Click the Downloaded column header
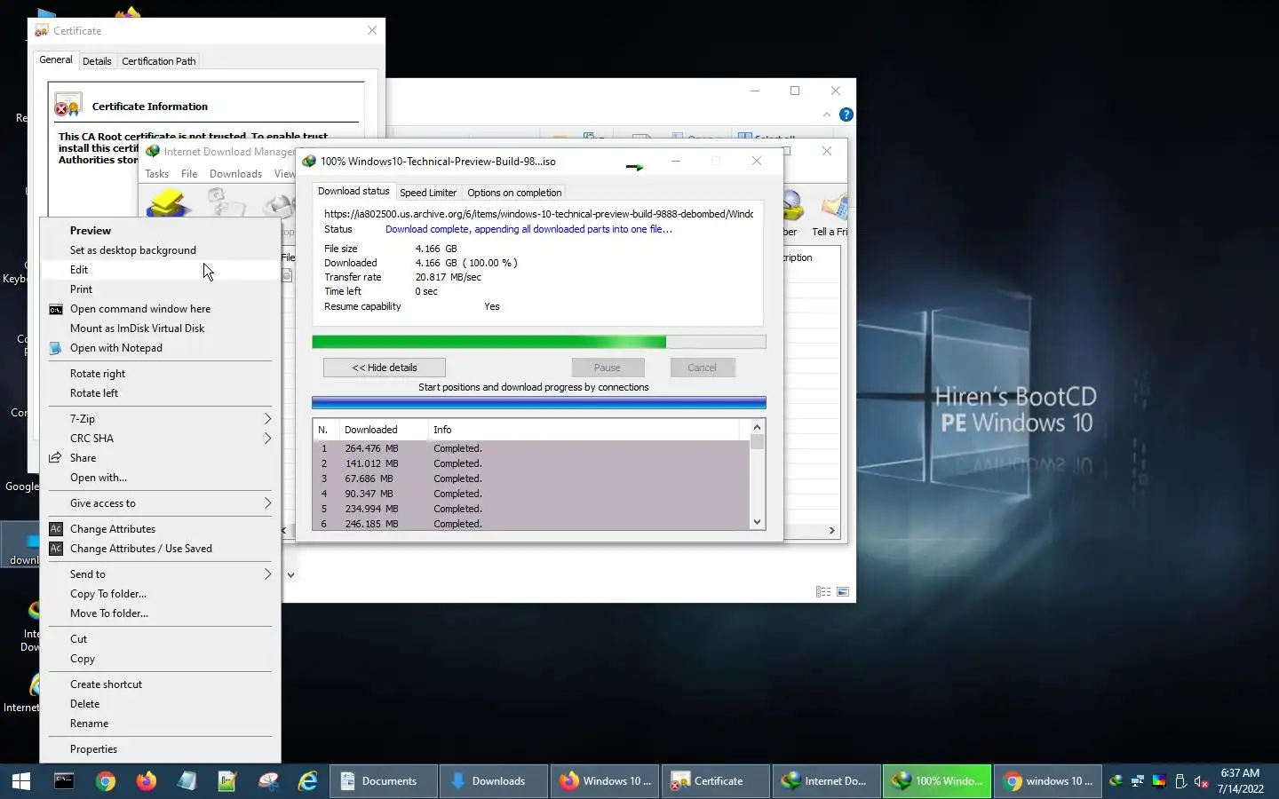This screenshot has height=799, width=1279. tap(384, 430)
